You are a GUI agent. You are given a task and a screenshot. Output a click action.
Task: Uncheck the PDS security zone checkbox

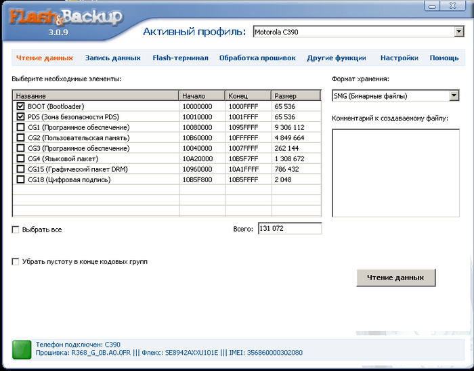[x=20, y=116]
